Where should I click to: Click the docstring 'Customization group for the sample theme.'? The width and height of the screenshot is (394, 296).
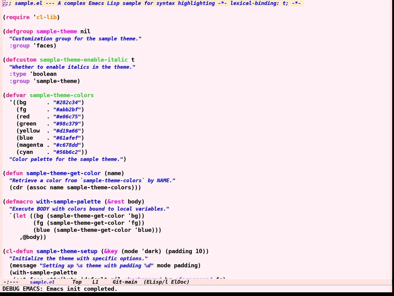tap(75, 39)
